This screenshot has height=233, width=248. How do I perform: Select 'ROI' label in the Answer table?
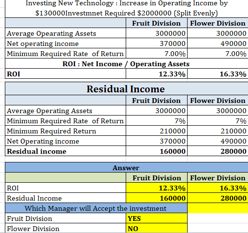65,188
